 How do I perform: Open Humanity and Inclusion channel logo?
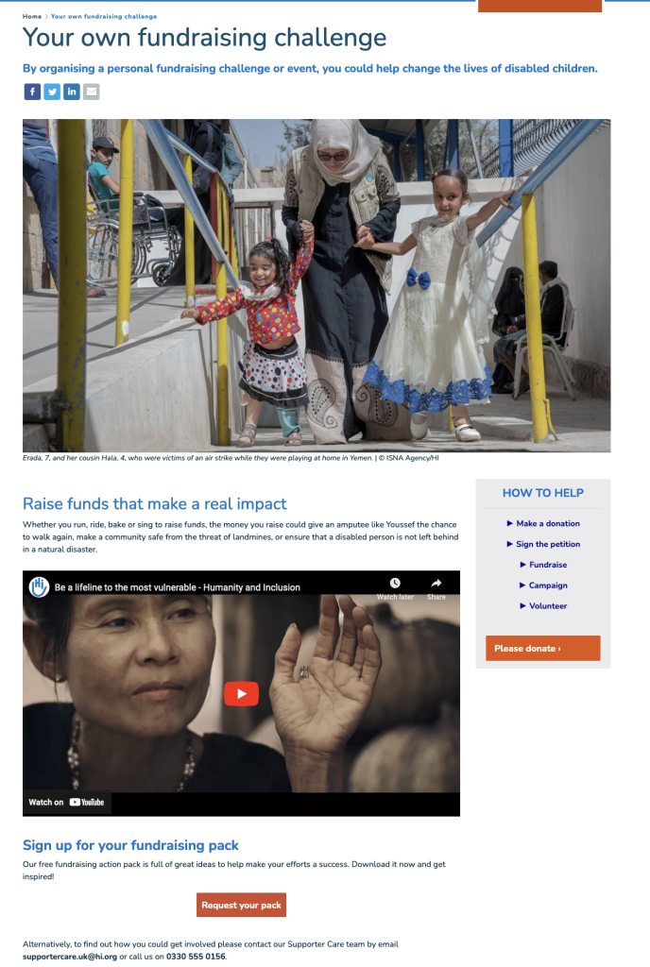(x=39, y=587)
